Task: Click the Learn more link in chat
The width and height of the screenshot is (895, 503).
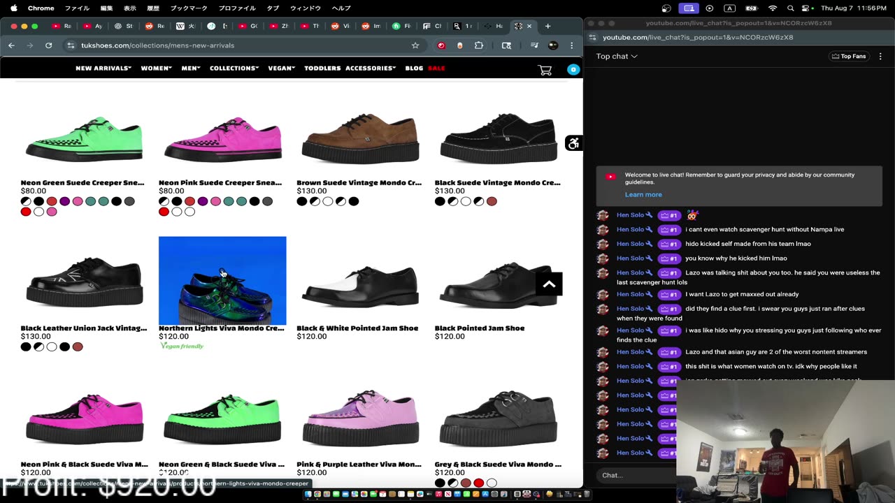Action: pos(643,194)
